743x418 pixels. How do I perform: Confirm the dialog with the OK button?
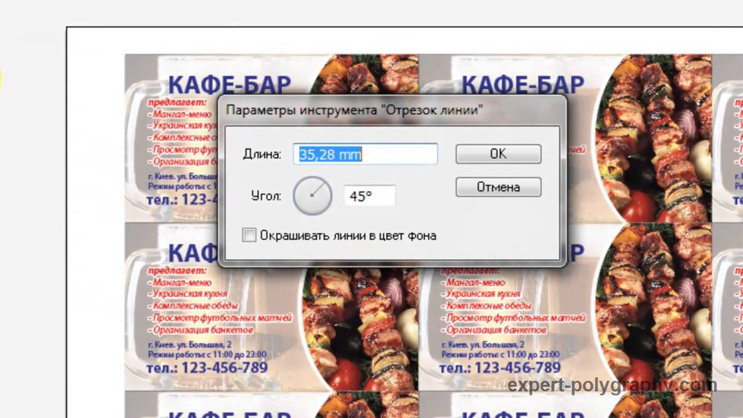pyautogui.click(x=499, y=154)
